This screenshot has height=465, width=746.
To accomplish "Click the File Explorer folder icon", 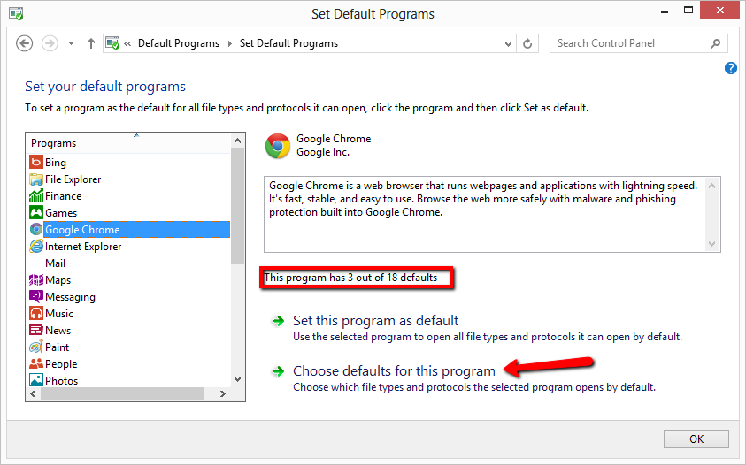I will tap(36, 179).
